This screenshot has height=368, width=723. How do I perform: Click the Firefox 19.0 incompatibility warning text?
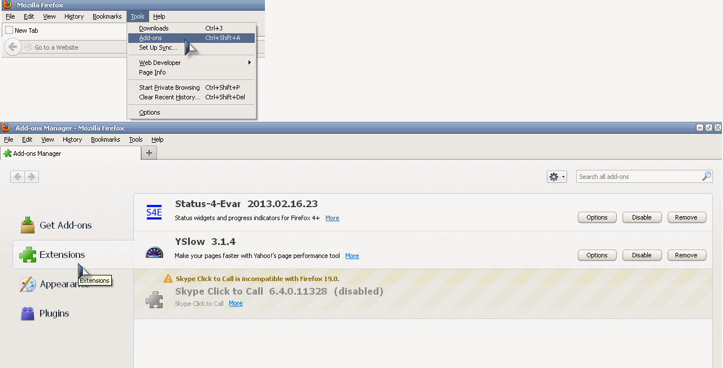click(258, 279)
